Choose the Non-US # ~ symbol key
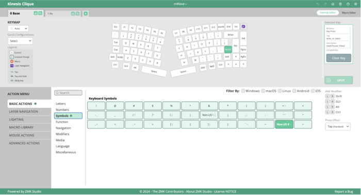Image resolution: width=361 pixels, height=195 pixels. point(284,124)
